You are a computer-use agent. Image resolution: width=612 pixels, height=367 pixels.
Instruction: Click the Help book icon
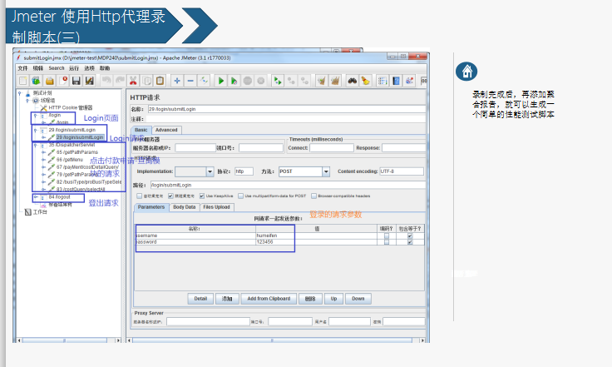click(x=396, y=81)
